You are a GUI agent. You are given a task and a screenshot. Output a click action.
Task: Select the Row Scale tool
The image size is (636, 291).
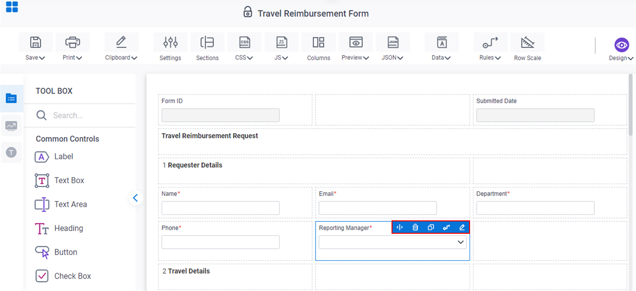point(527,47)
